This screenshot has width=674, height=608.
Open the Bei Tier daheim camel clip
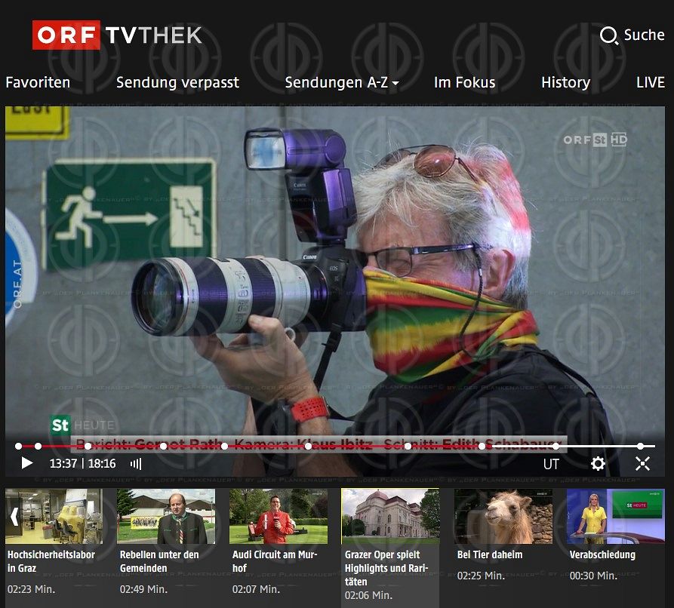[x=503, y=517]
